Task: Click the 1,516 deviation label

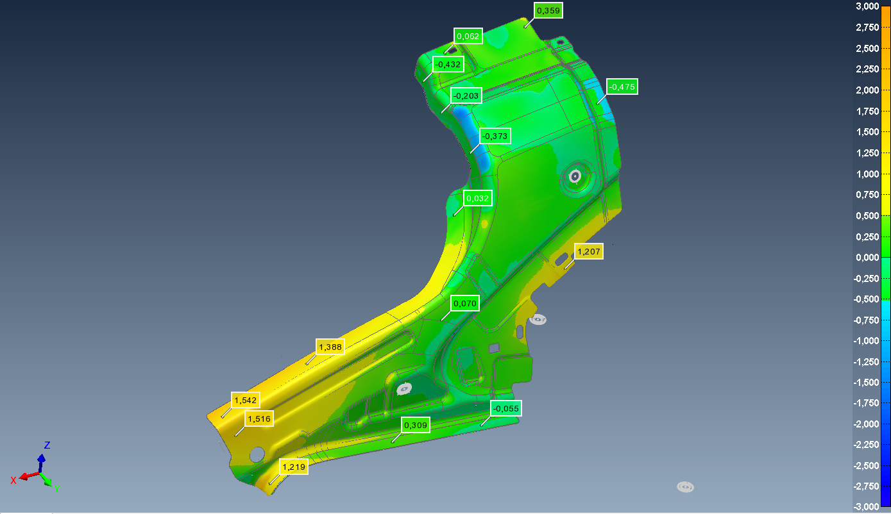Action: pos(259,419)
